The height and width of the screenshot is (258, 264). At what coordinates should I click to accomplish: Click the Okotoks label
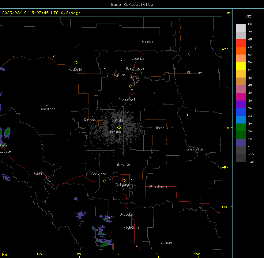[126, 214]
